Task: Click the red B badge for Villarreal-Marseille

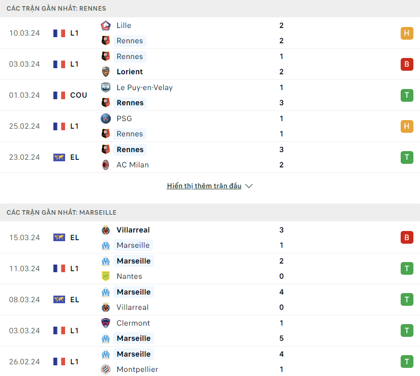Action: pyautogui.click(x=407, y=238)
